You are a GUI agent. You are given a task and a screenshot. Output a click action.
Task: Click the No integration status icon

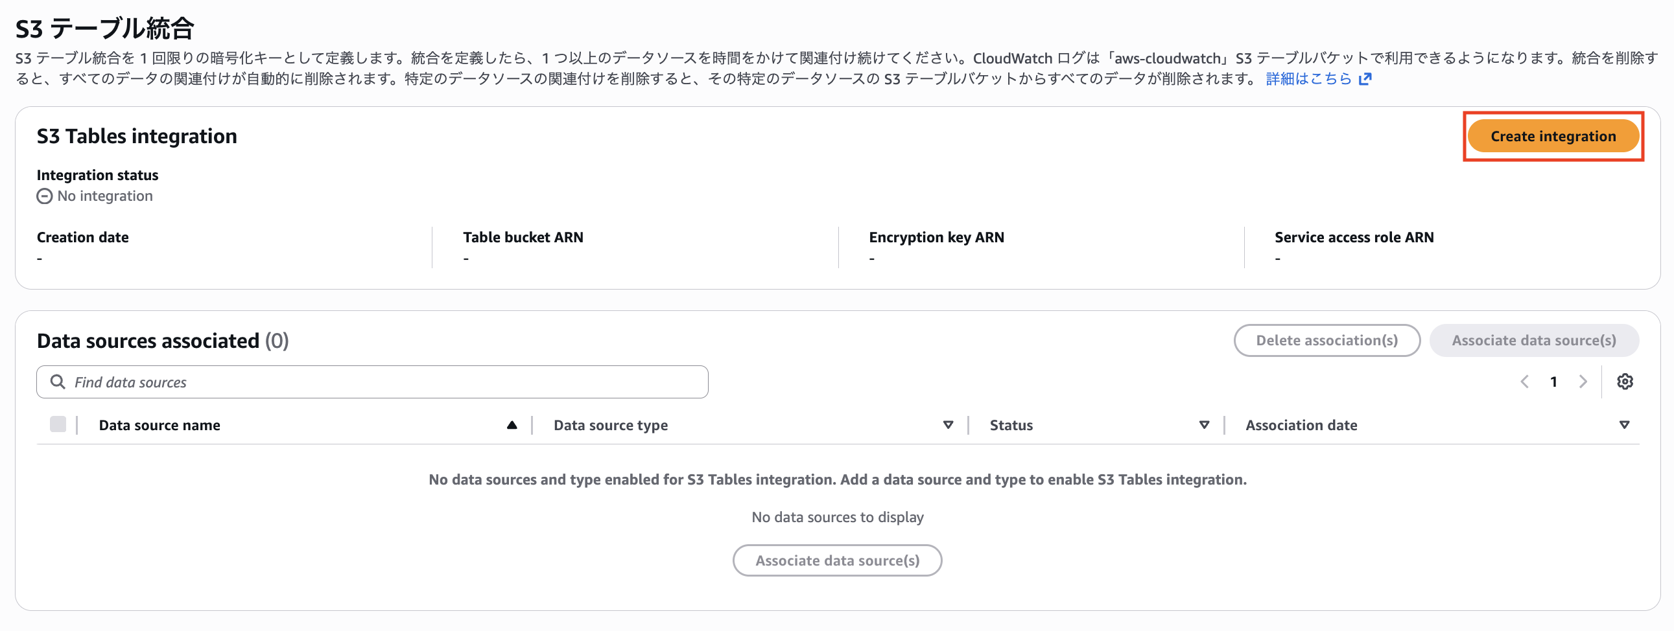(x=44, y=196)
